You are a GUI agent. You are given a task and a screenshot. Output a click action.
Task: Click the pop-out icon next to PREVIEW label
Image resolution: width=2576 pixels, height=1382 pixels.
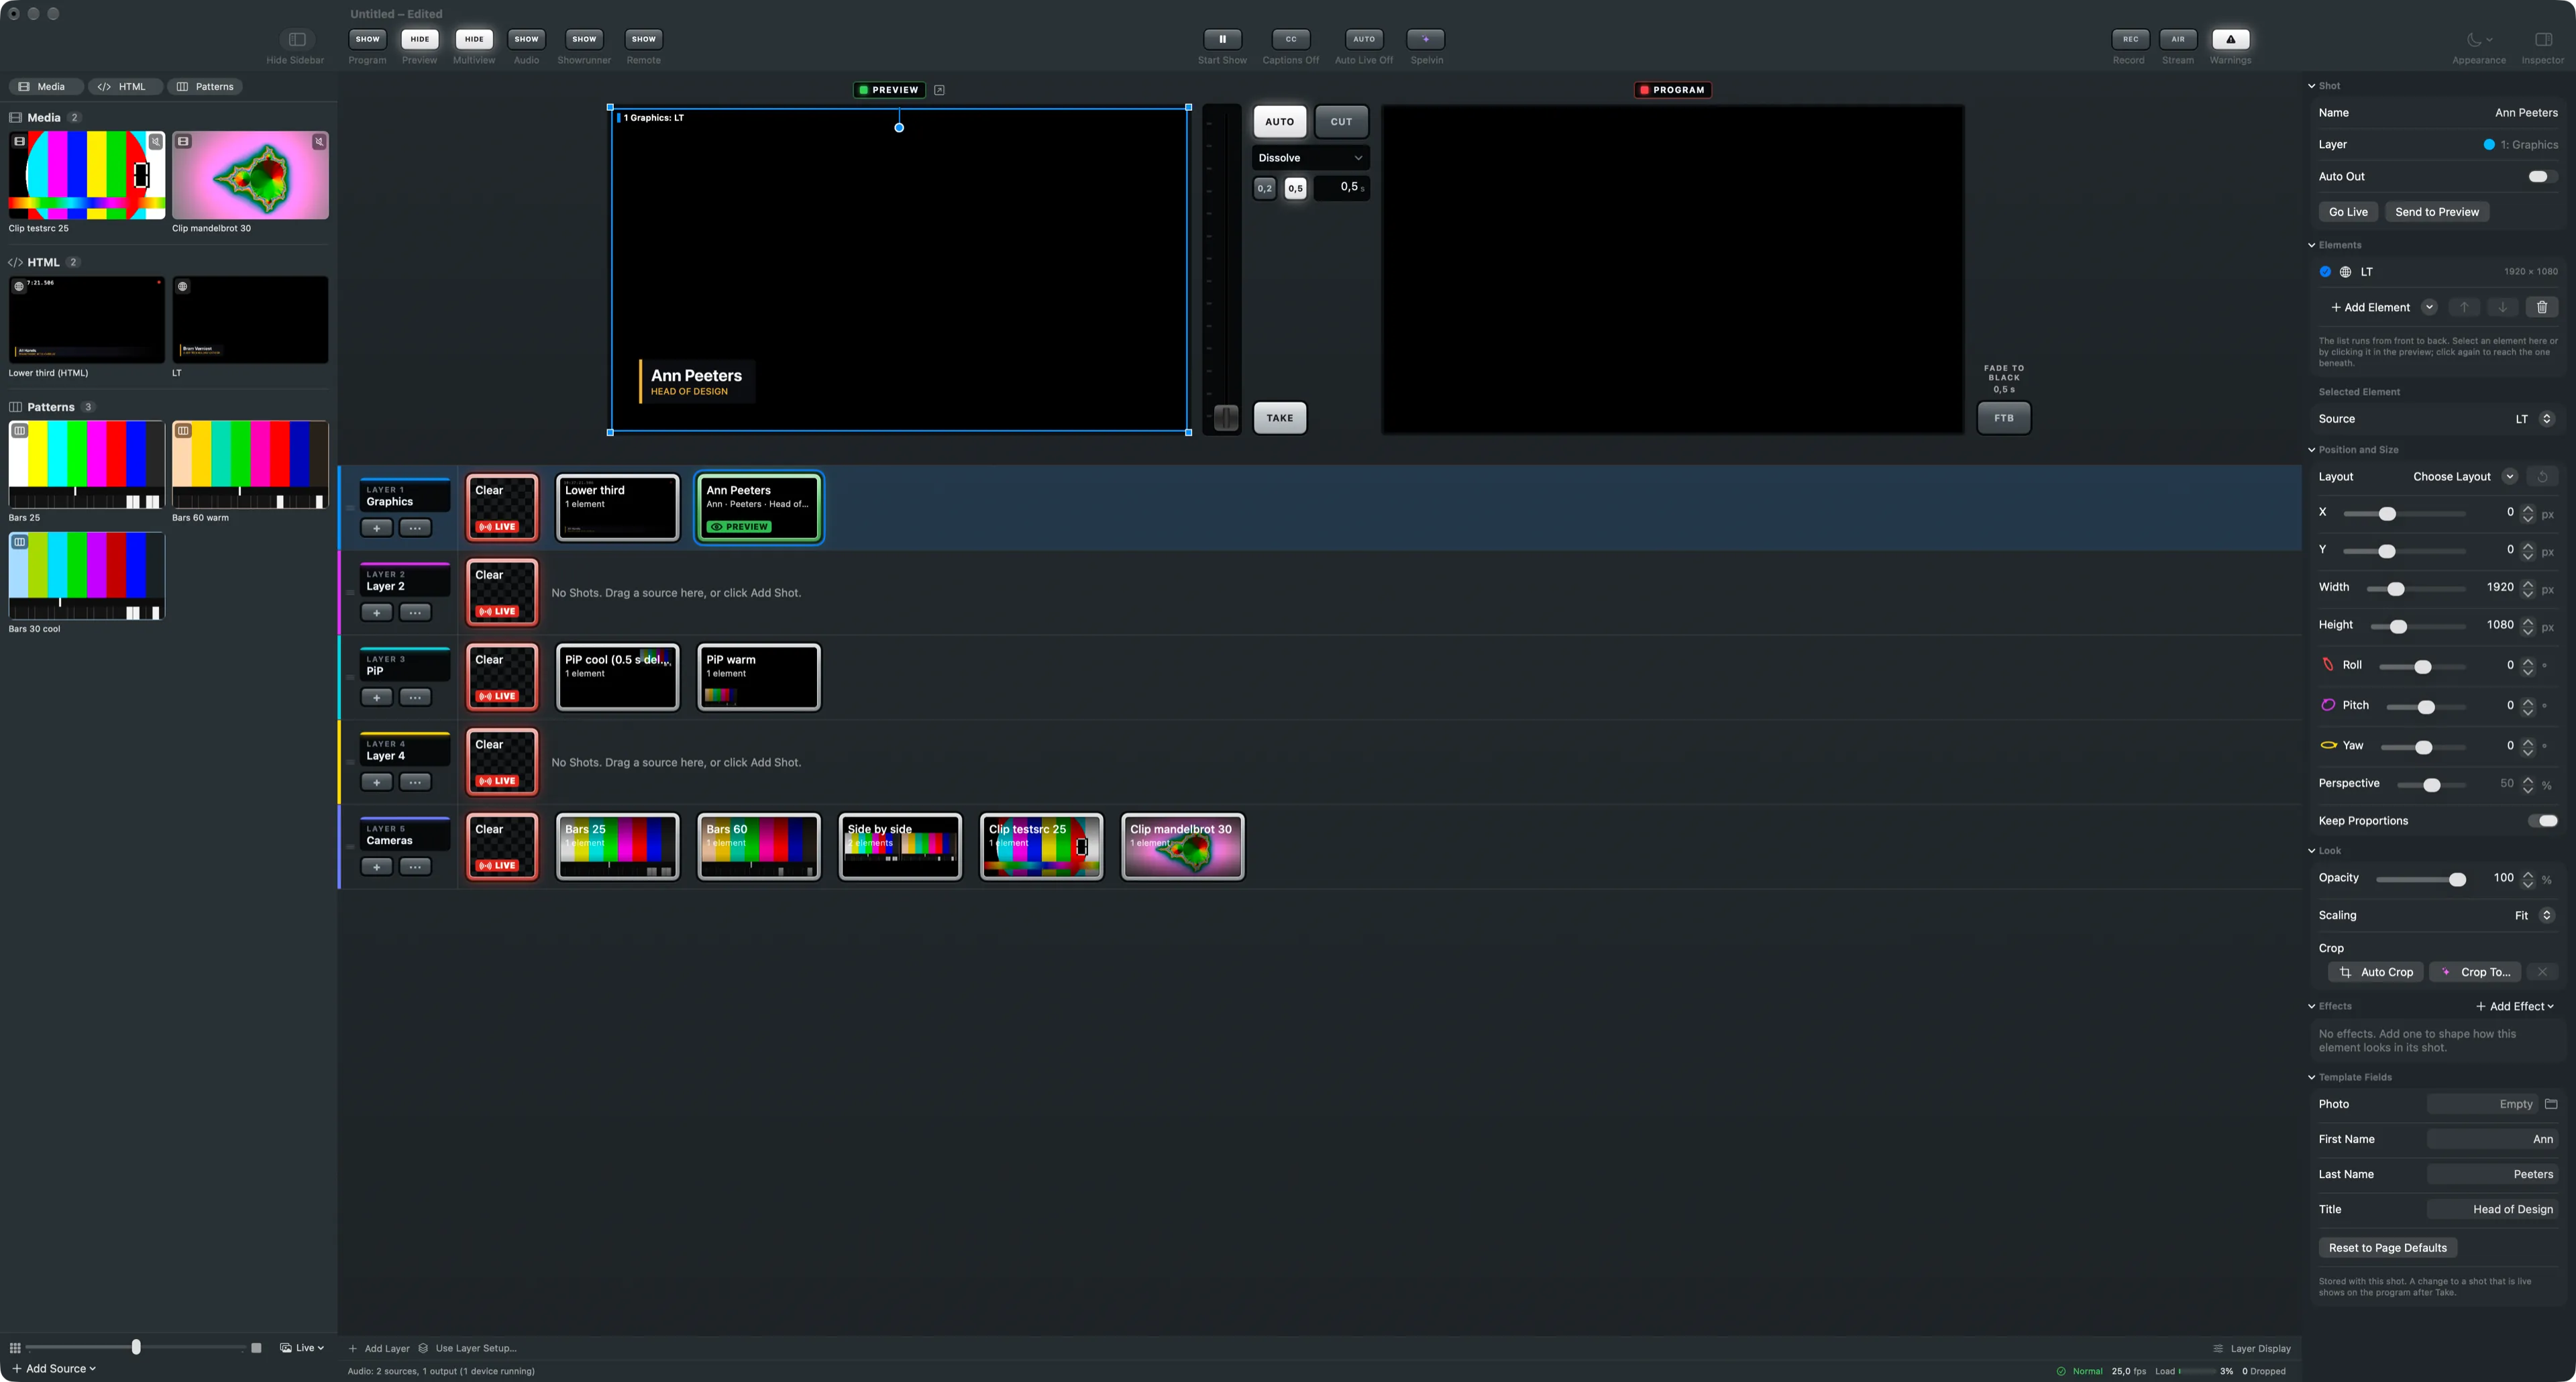pyautogui.click(x=939, y=90)
